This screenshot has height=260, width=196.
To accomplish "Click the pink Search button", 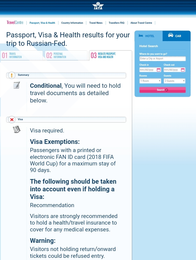I will click(x=163, y=90).
